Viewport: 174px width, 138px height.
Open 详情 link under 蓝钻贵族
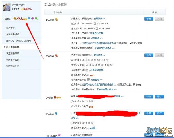click(x=75, y=118)
